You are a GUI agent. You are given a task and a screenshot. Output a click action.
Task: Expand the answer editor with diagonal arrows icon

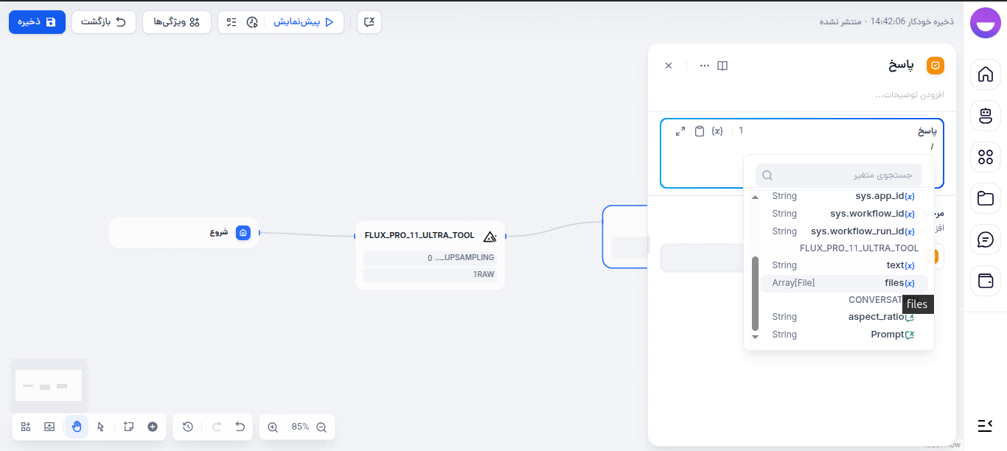680,130
